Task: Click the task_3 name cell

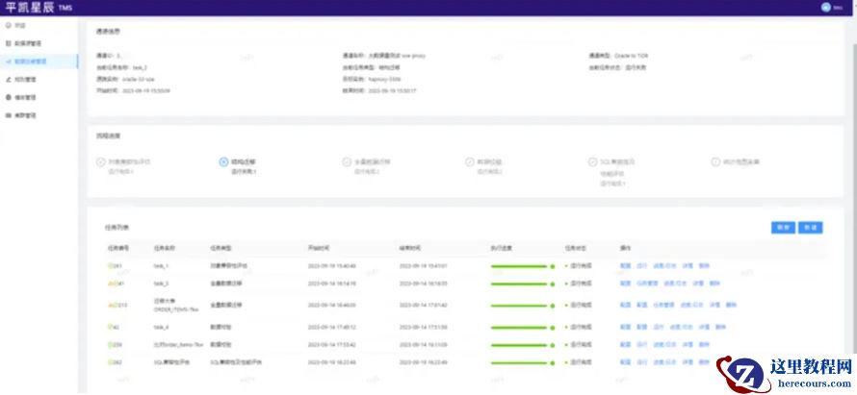Action: [x=161, y=284]
